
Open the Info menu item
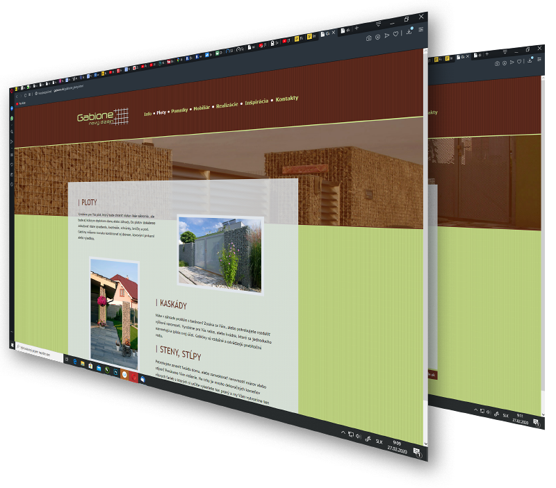(x=147, y=114)
